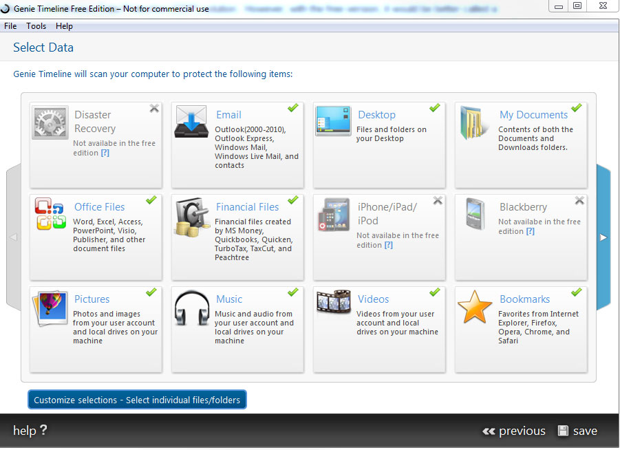
Task: Click the Bookmarks title text
Action: click(525, 299)
